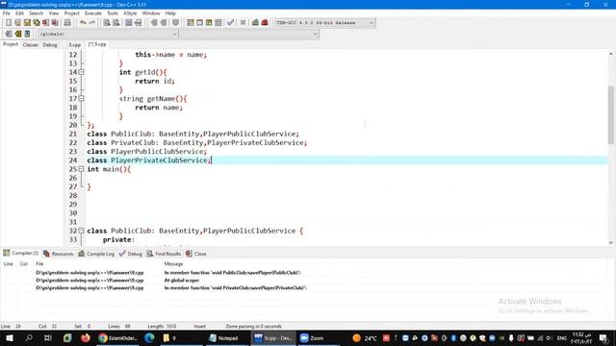Open the Window menu
616x346 pixels.
(151, 13)
